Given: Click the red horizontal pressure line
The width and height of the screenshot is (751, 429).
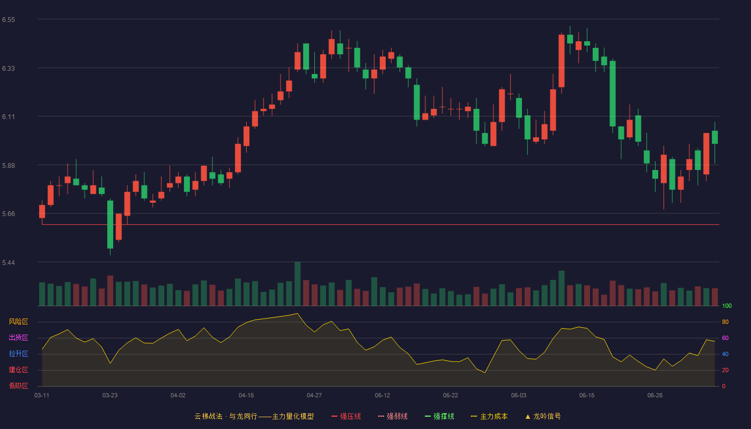Looking at the screenshot, I should coord(380,225).
